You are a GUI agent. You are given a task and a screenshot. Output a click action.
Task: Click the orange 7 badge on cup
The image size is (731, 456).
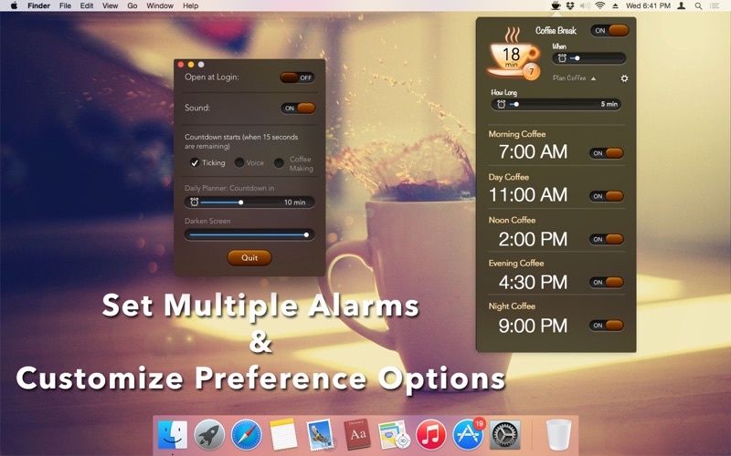[532, 71]
